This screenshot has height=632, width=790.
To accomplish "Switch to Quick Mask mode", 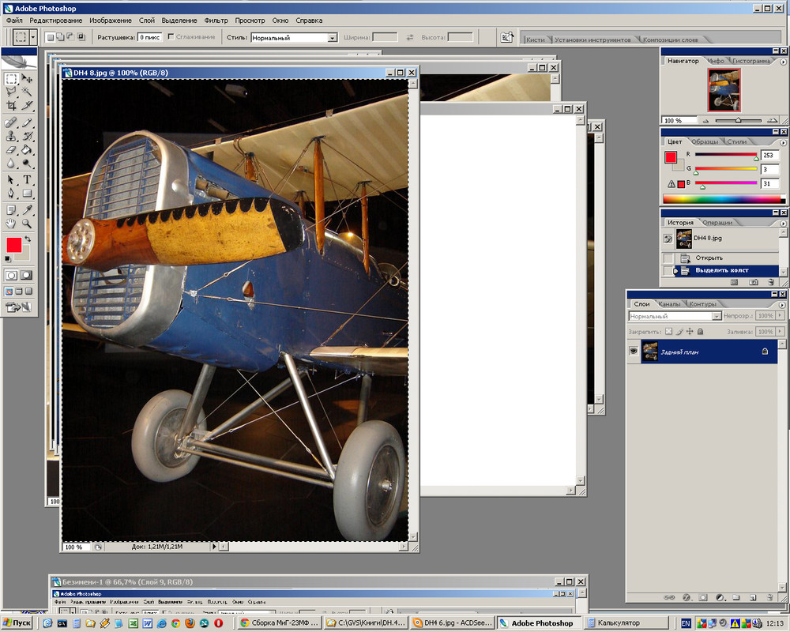I will 26,275.
